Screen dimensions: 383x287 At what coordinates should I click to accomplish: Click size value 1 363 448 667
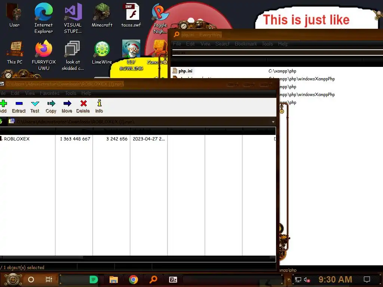pos(75,139)
